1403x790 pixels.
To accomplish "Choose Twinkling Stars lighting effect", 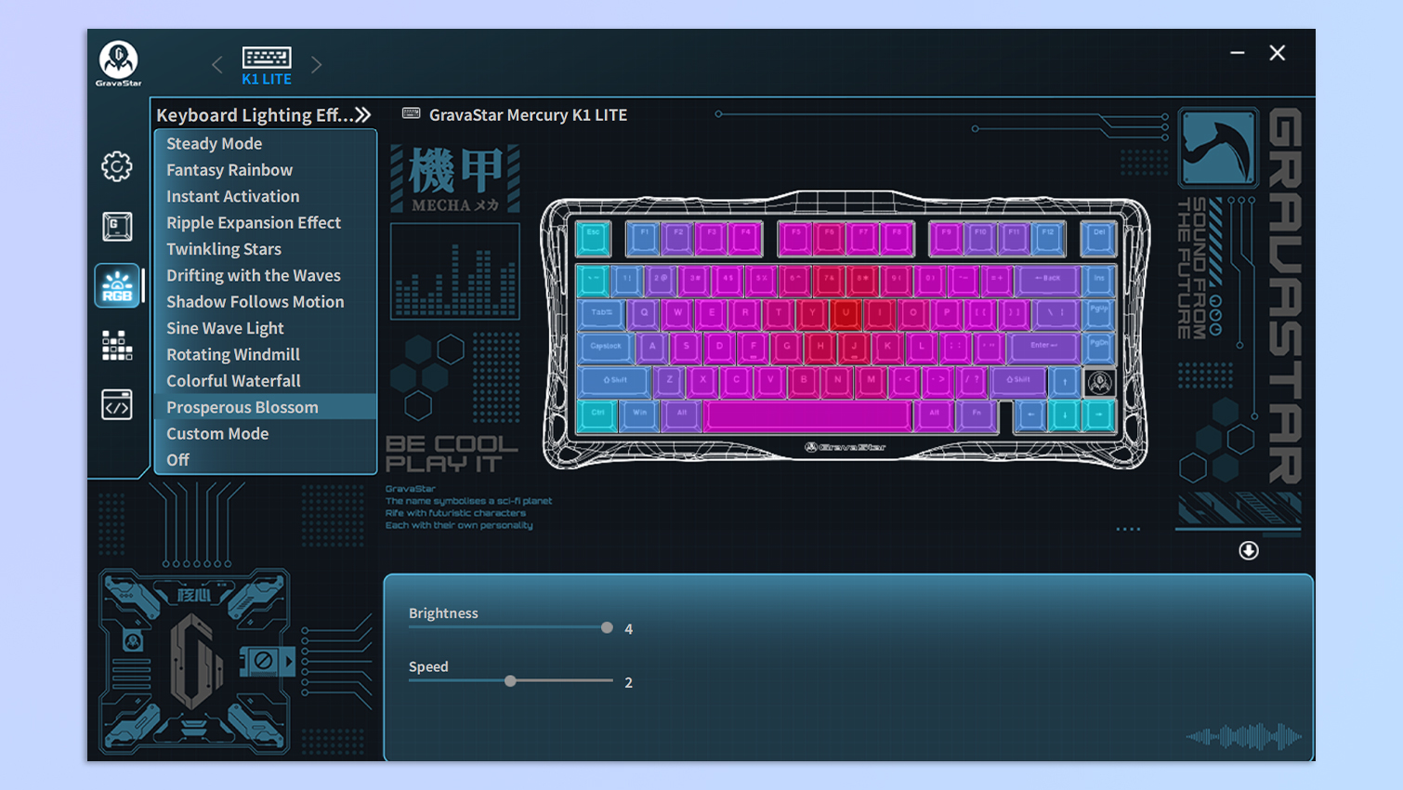I will click(x=266, y=249).
